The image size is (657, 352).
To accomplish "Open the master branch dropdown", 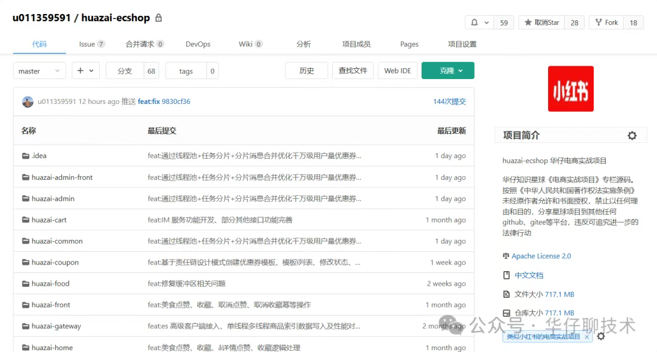I will (x=40, y=71).
